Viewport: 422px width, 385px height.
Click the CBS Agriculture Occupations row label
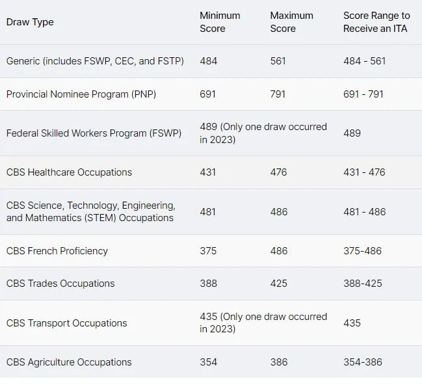pos(69,362)
